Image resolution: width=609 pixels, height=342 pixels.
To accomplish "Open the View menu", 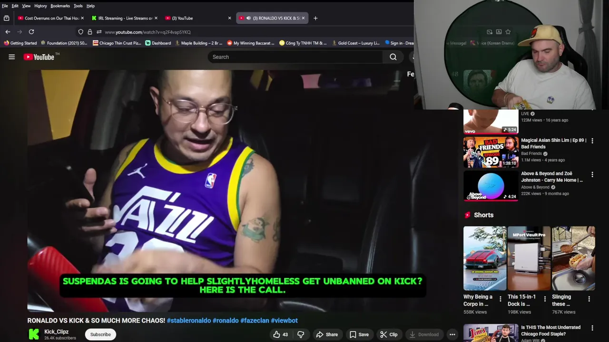I will [26, 6].
